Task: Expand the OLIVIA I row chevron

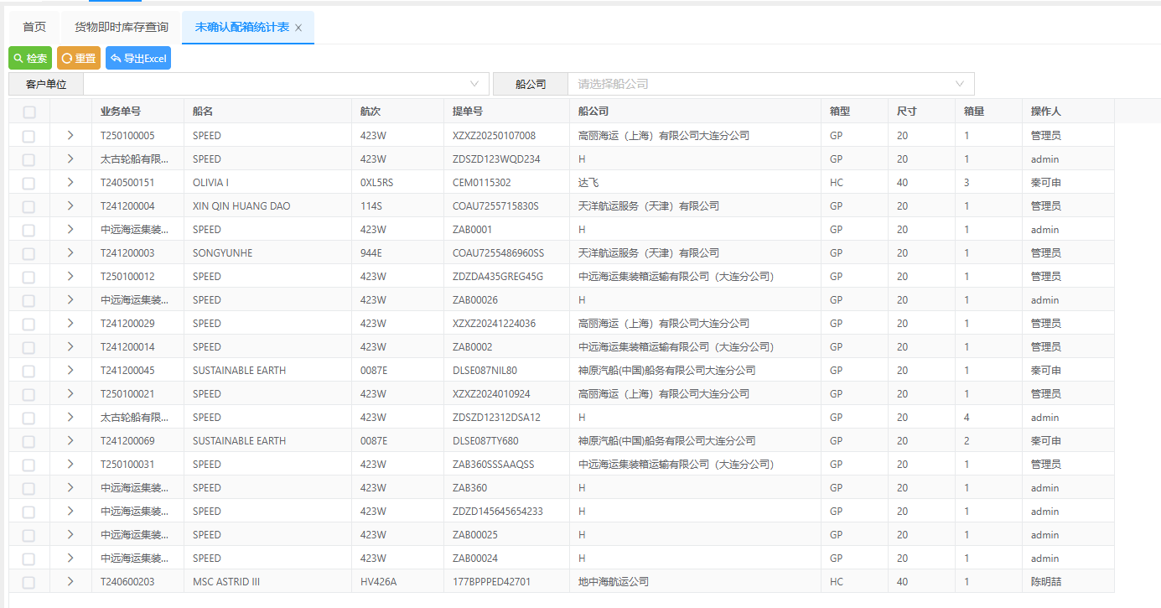Action: point(70,183)
